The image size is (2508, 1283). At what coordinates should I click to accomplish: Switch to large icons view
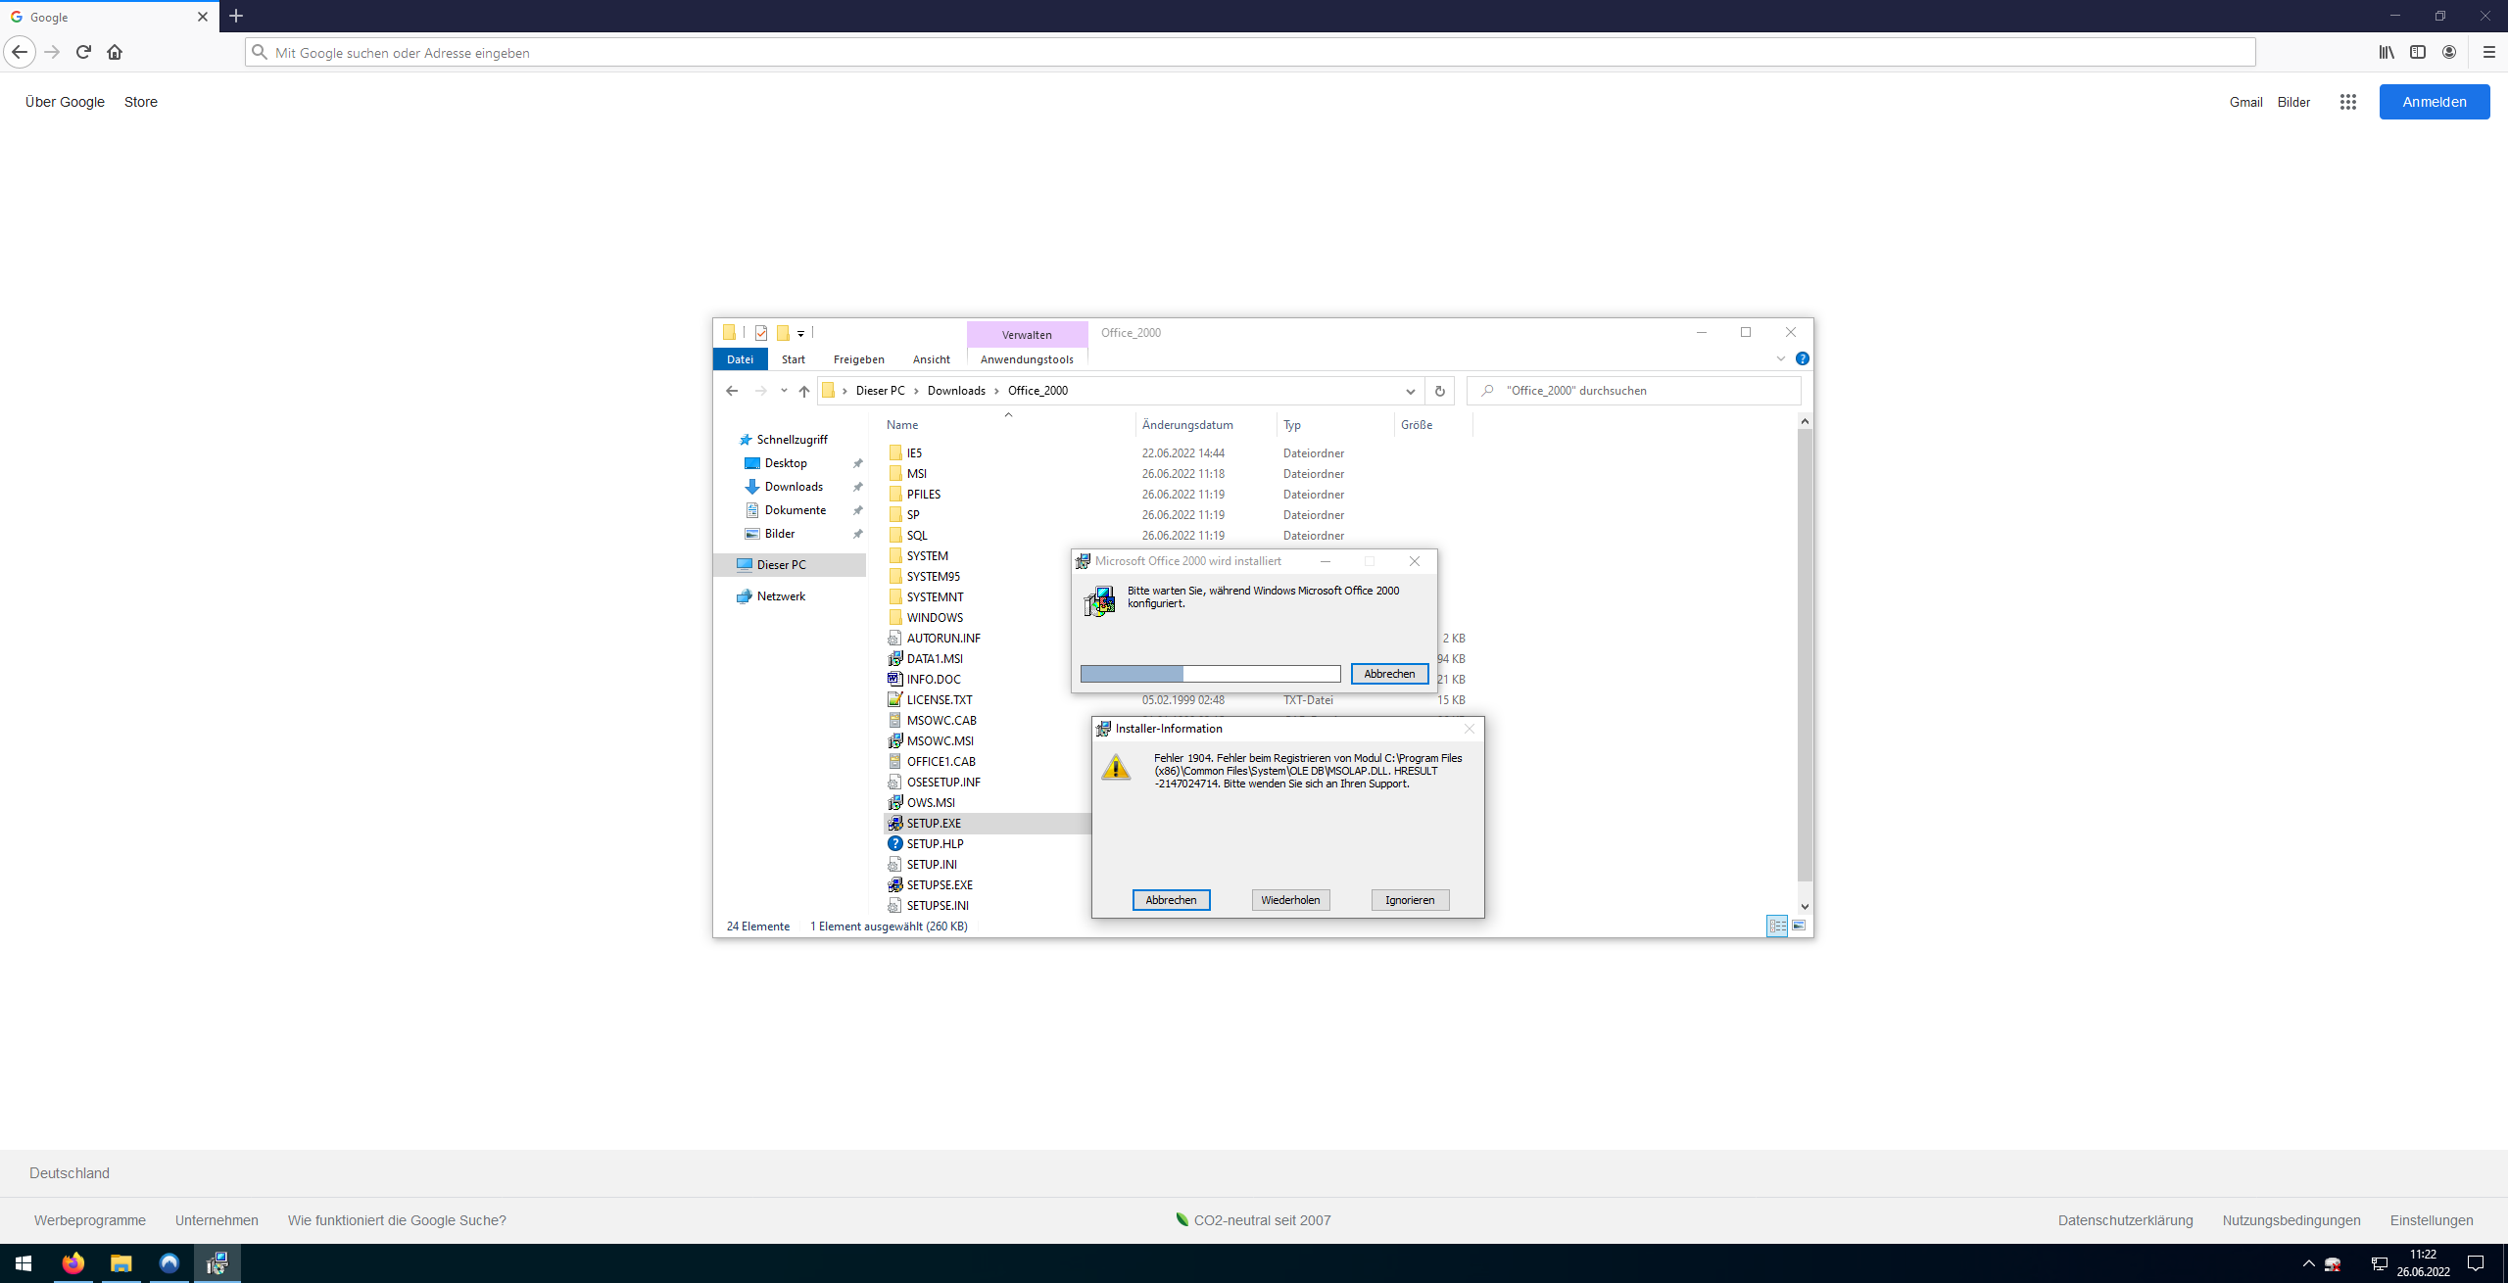coord(1799,926)
